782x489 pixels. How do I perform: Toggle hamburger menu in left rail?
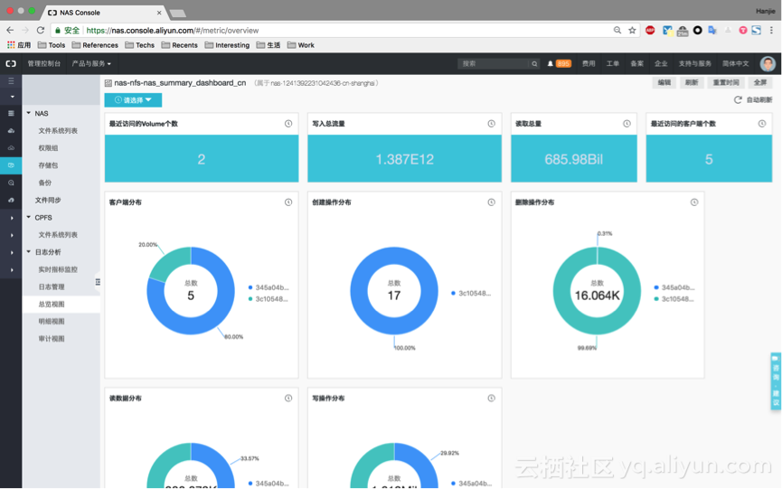click(11, 80)
